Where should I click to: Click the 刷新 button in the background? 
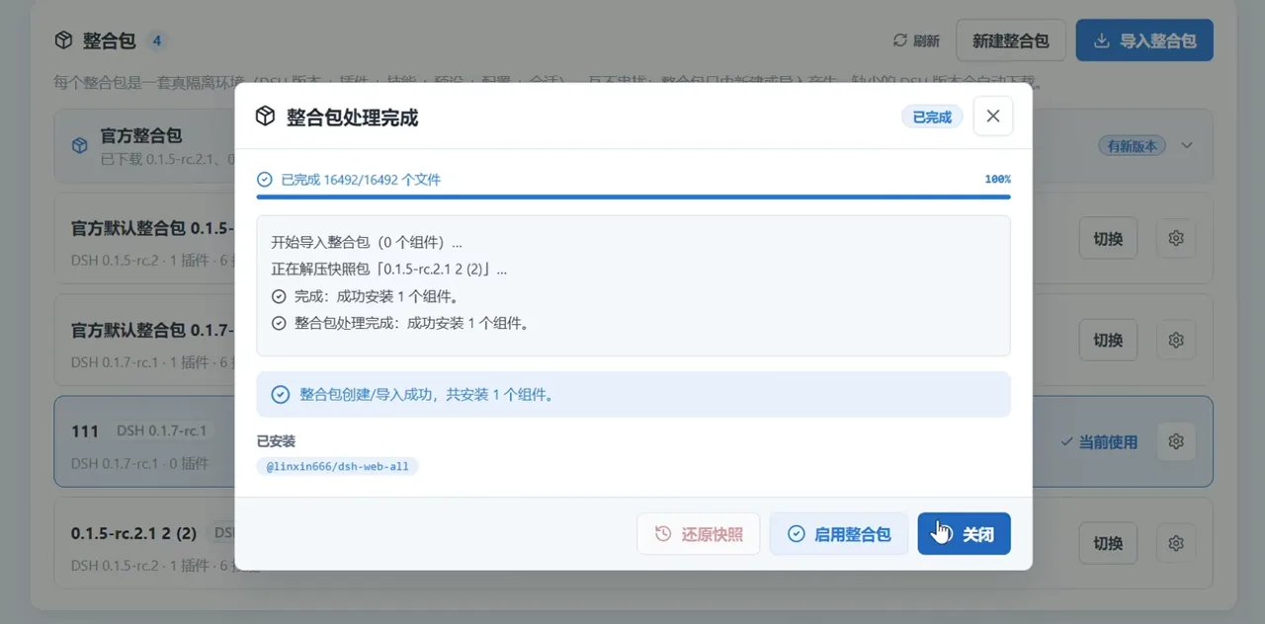916,40
